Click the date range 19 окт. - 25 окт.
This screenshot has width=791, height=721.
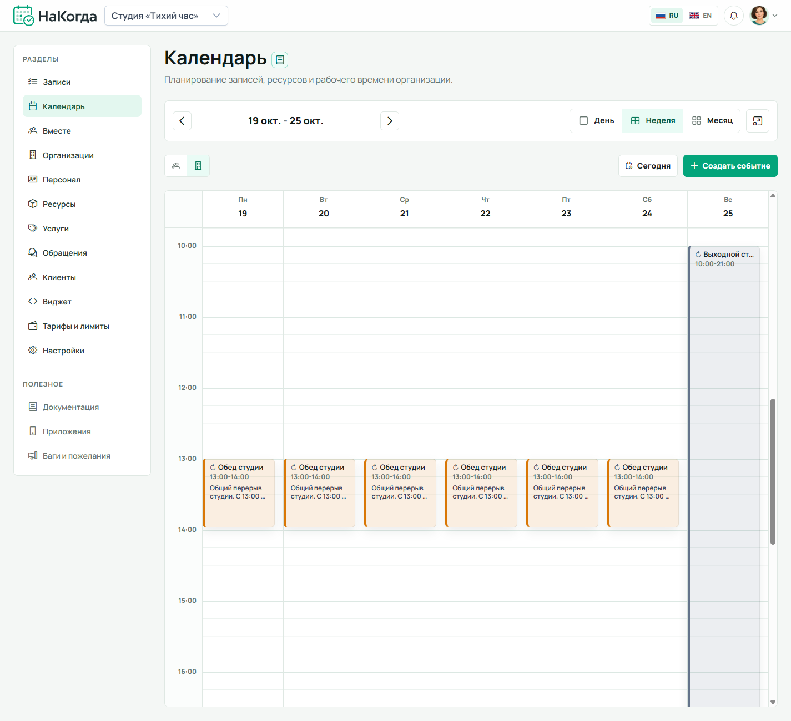coord(286,121)
